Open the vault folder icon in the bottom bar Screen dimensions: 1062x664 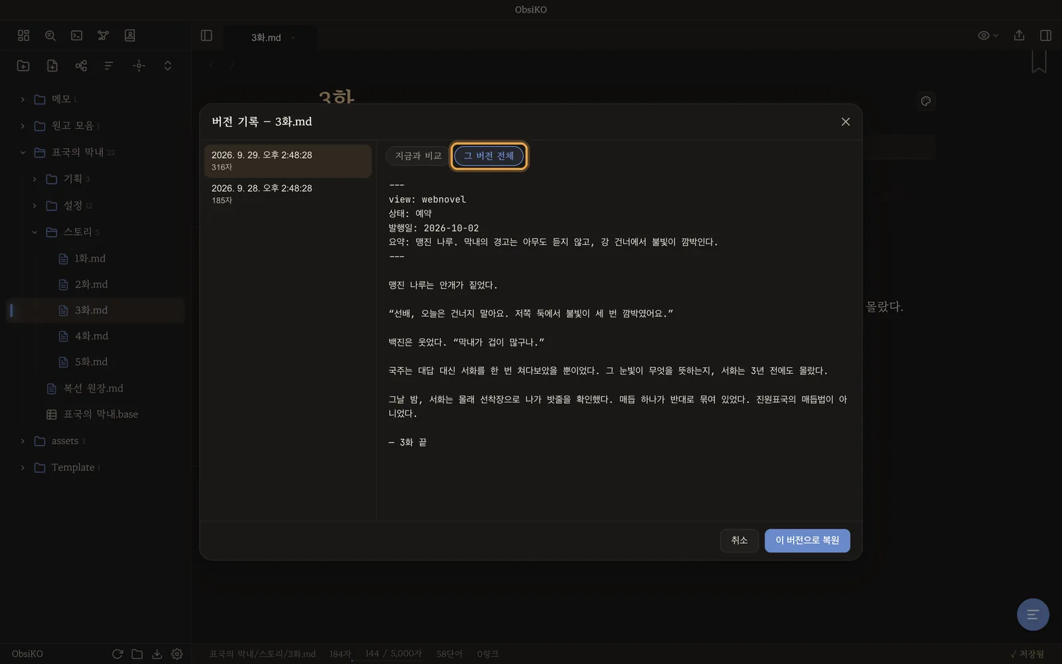pos(137,654)
